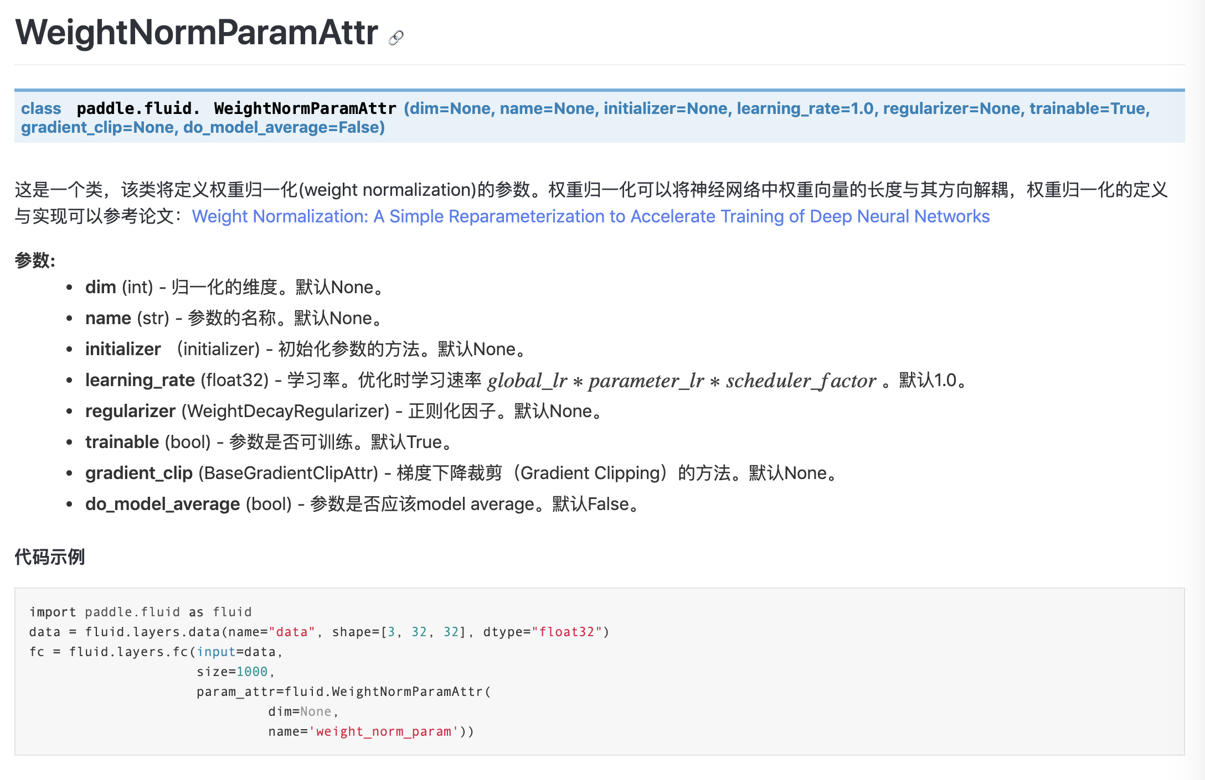This screenshot has width=1205, height=780.
Task: Click the trainable parameter name
Action: coord(122,442)
